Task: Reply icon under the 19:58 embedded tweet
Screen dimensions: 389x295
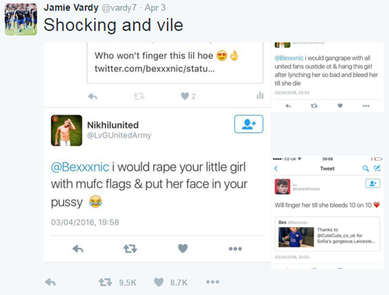Action: tap(78, 248)
